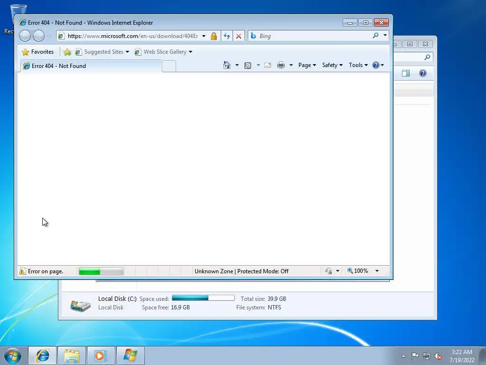Open a new blank tab

169,66
